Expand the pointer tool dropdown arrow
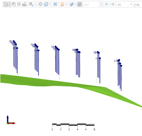Viewport: 142px width, 136px height. pyautogui.click(x=10, y=5)
